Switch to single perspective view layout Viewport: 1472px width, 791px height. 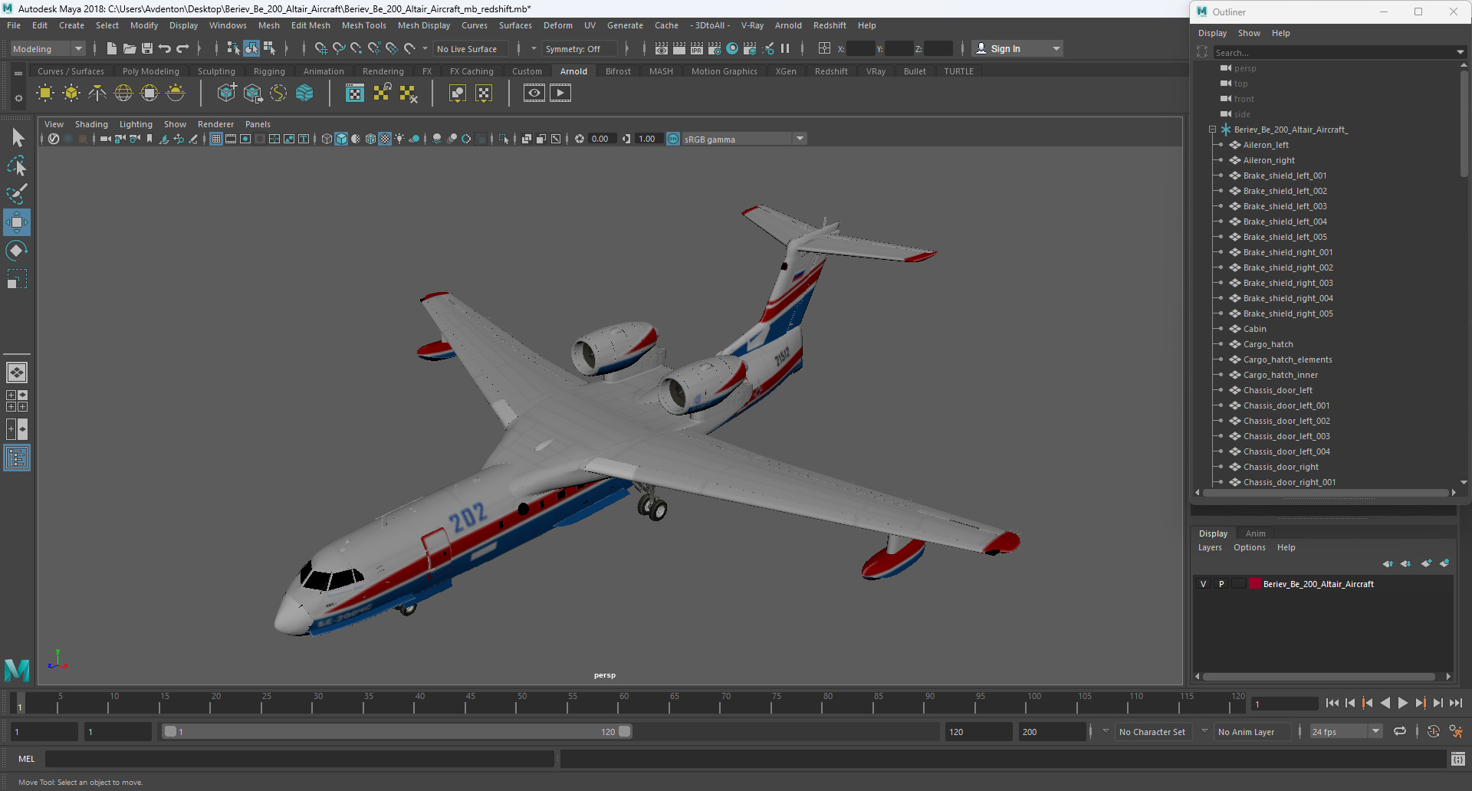point(17,373)
